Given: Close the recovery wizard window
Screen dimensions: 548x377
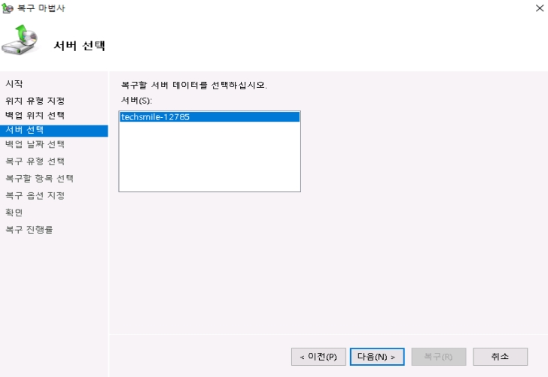Looking at the screenshot, I should coord(540,8).
